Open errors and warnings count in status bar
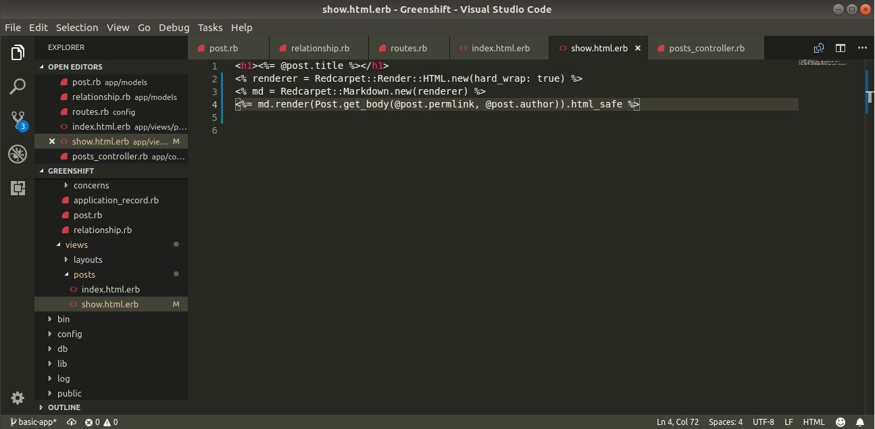875x429 pixels. tap(101, 422)
